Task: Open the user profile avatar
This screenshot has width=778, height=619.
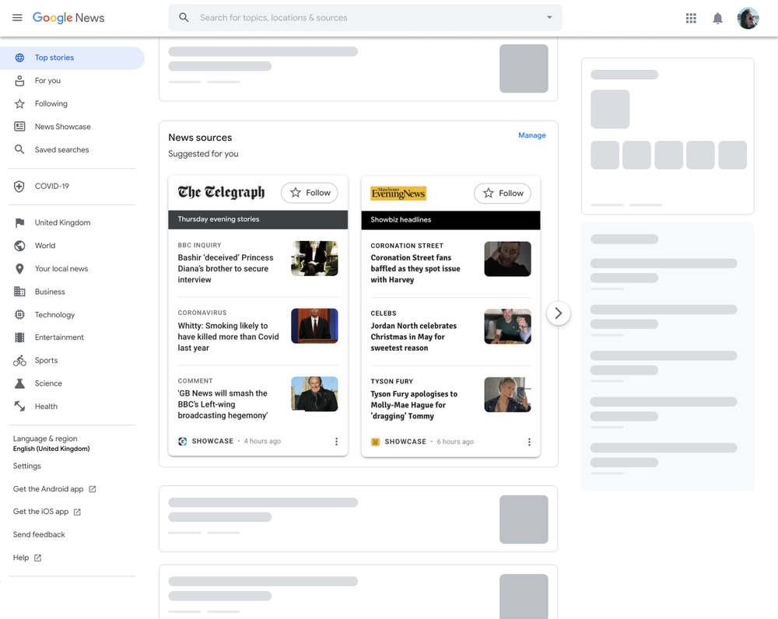Action: (x=748, y=18)
